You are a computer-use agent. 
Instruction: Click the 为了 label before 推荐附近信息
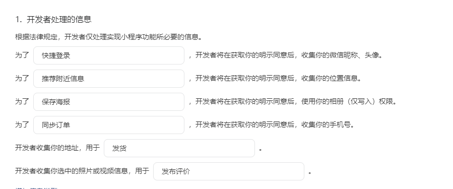click(22, 78)
